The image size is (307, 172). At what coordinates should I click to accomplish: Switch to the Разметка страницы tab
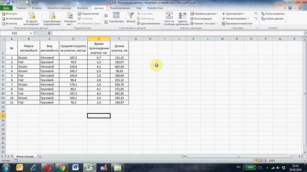click(x=59, y=8)
